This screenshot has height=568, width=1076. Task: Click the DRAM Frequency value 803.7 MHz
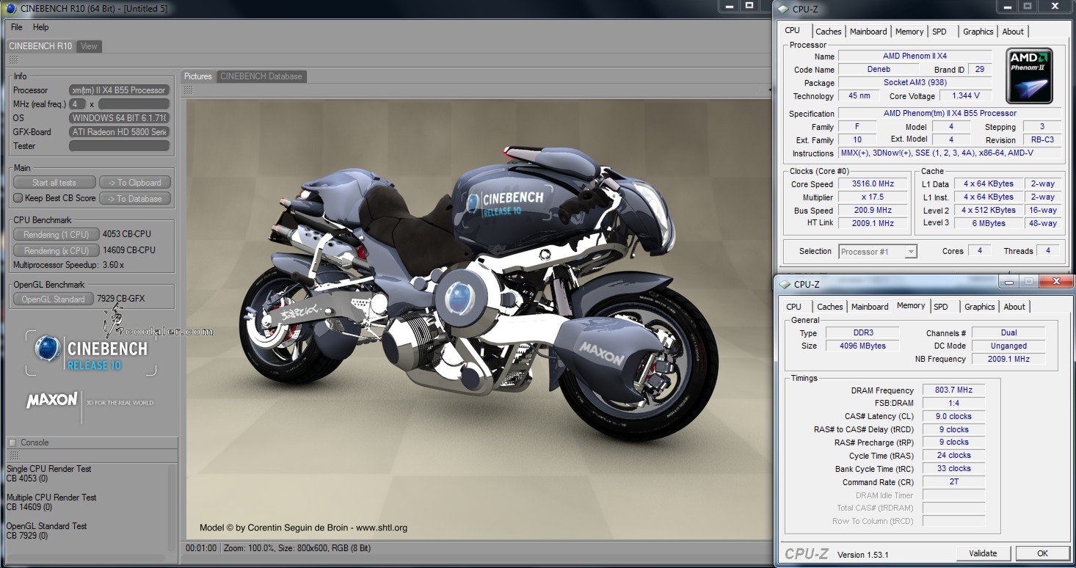pos(954,390)
